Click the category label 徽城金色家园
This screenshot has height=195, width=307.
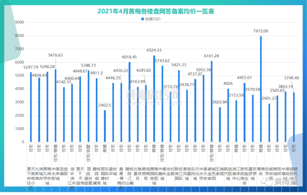click(x=212, y=174)
